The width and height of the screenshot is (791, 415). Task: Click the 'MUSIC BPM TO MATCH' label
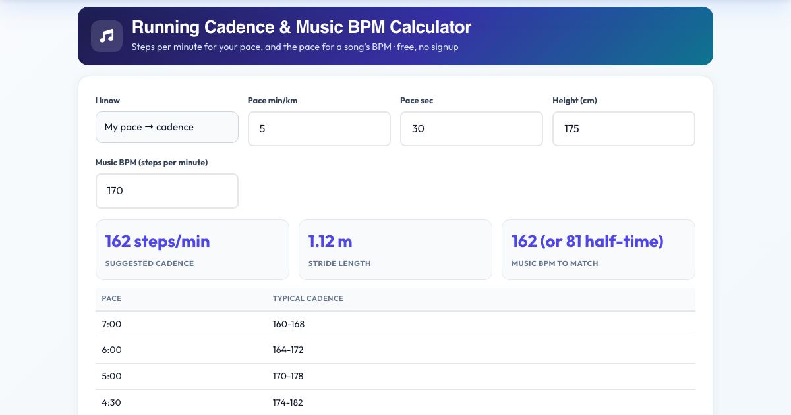pos(555,263)
